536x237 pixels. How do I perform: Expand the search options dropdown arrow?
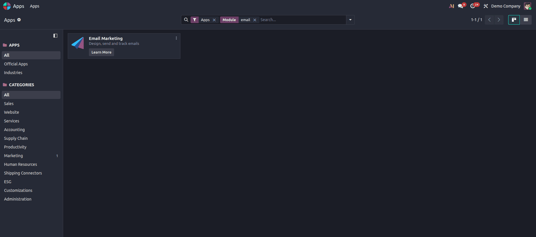click(x=350, y=20)
